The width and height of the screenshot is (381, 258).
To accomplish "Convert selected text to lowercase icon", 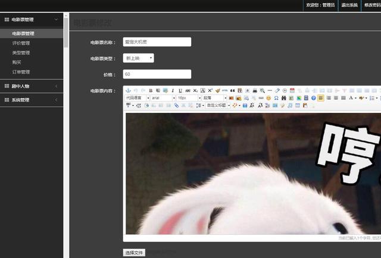I will 260,105.
